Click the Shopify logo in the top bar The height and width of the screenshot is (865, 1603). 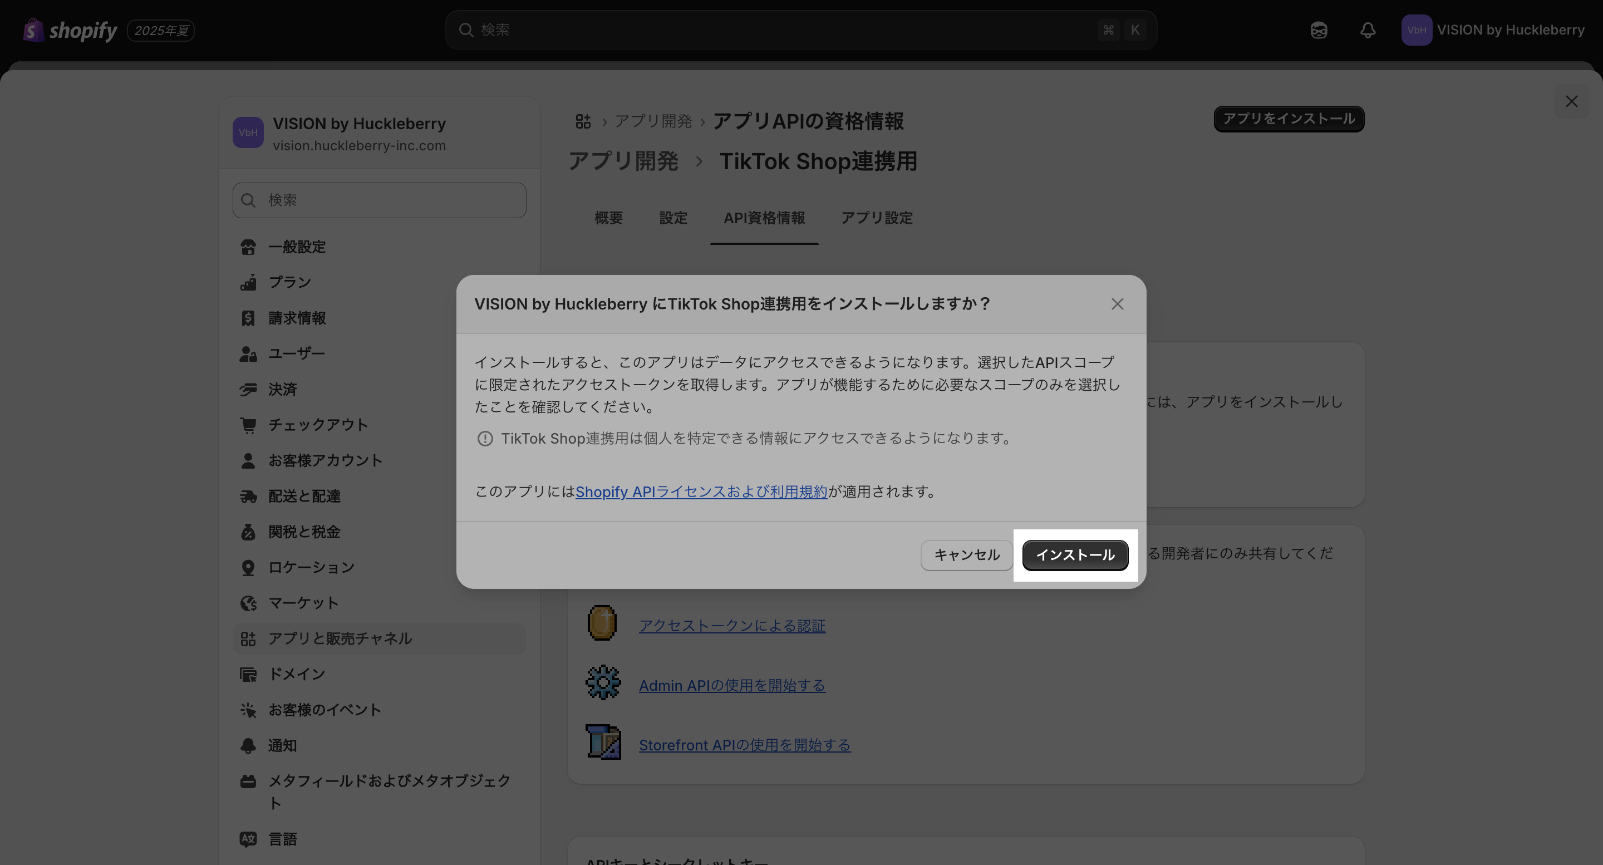[x=70, y=30]
